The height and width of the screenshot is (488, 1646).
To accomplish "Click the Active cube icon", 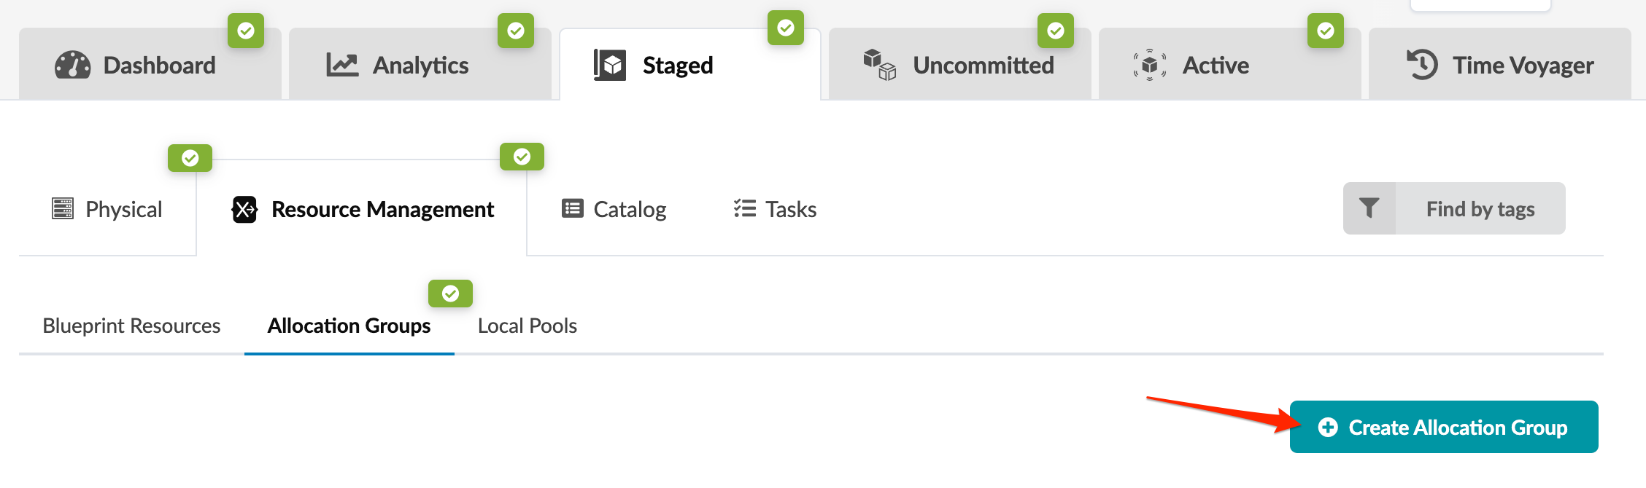I will [x=1150, y=65].
